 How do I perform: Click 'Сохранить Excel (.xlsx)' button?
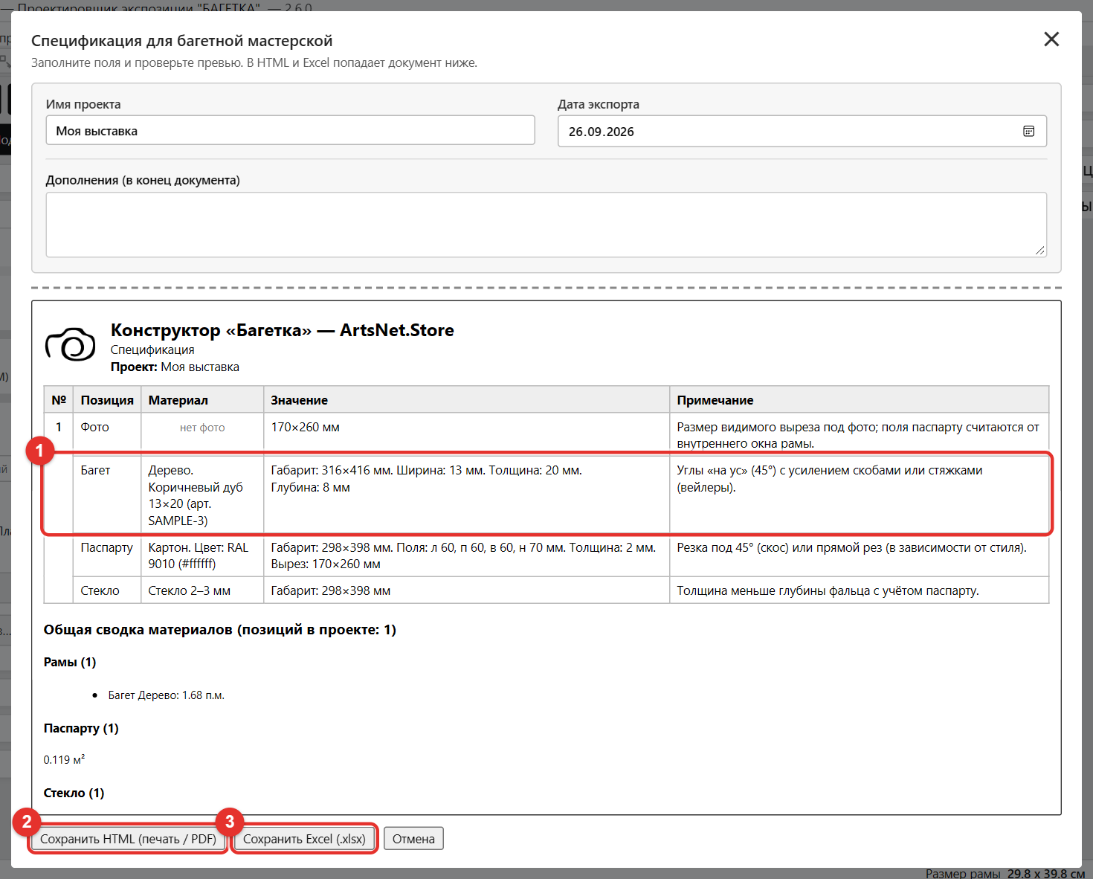pyautogui.click(x=304, y=839)
